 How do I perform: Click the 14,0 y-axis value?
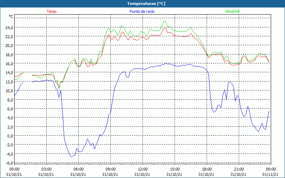pos(9,73)
